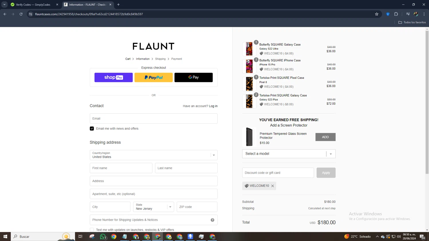Go back with the browser back arrow
This screenshot has width=429, height=241.
(5, 14)
